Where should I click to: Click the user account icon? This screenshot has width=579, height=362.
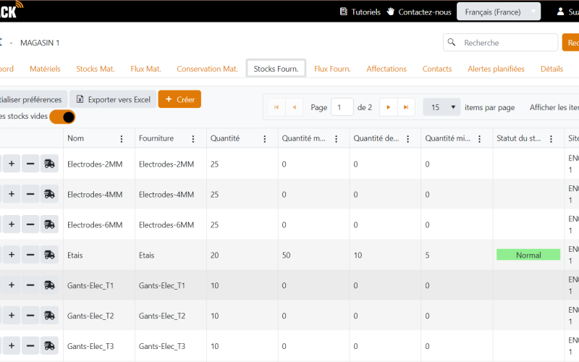560,12
